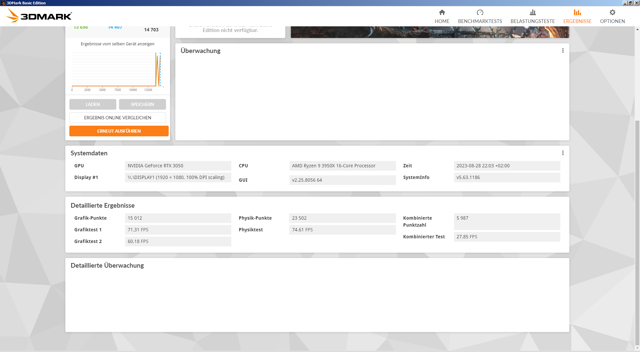Open the Überwachung three-dot menu

pyautogui.click(x=563, y=51)
